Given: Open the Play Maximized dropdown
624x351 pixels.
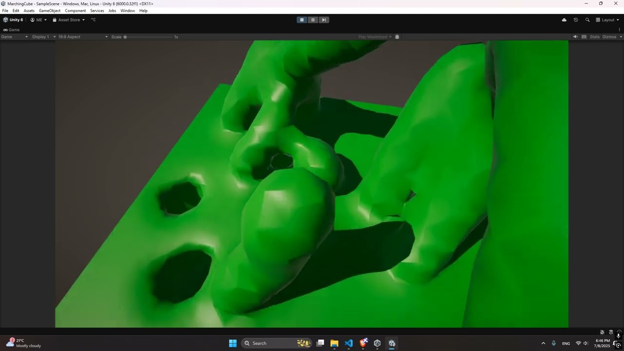Looking at the screenshot, I should (375, 37).
